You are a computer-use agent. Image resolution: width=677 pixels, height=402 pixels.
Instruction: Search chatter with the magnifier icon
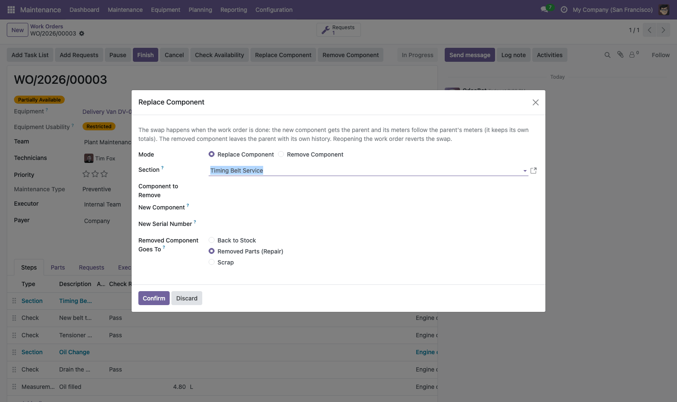click(607, 55)
